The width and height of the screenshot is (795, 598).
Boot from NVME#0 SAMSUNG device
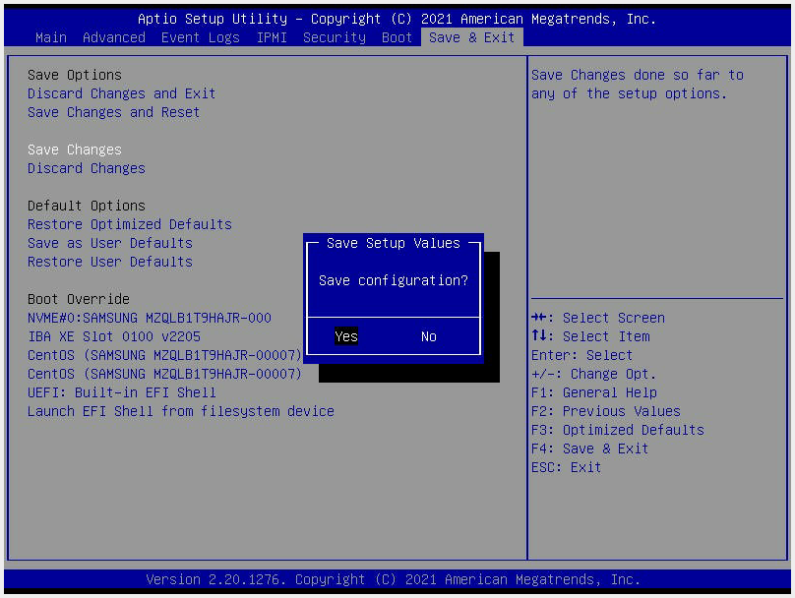[x=150, y=318]
